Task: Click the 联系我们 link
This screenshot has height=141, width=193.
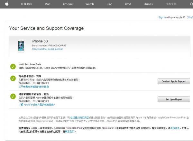Action: click(x=70, y=132)
